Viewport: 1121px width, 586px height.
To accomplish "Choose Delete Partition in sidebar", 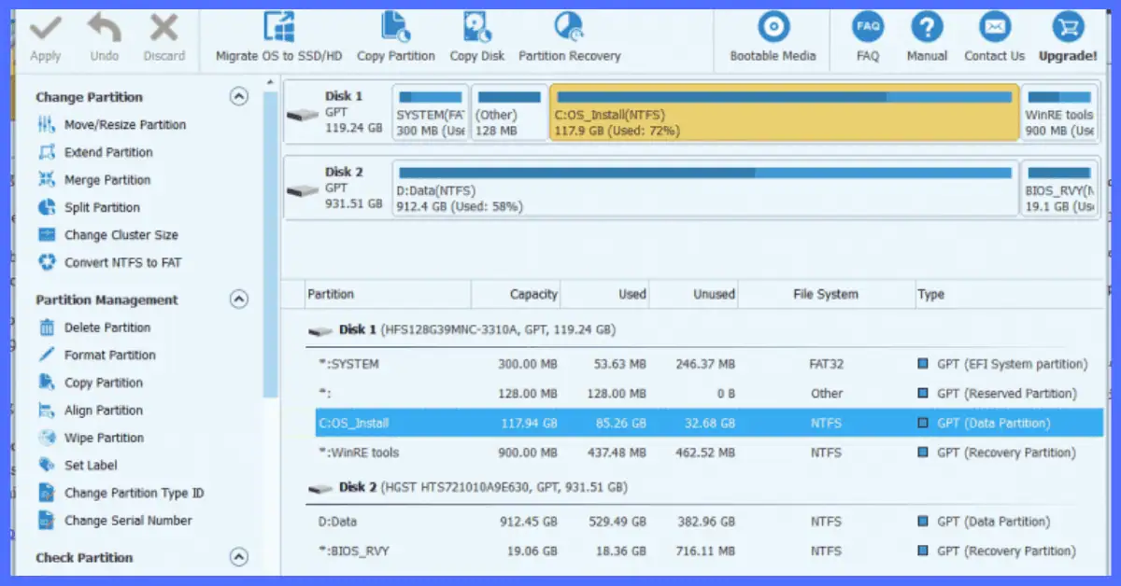I will point(94,328).
